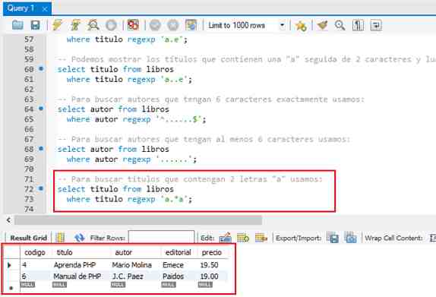Click the Rollback transaction icon
The height and width of the screenshot is (297, 436).
pyautogui.click(x=172, y=25)
